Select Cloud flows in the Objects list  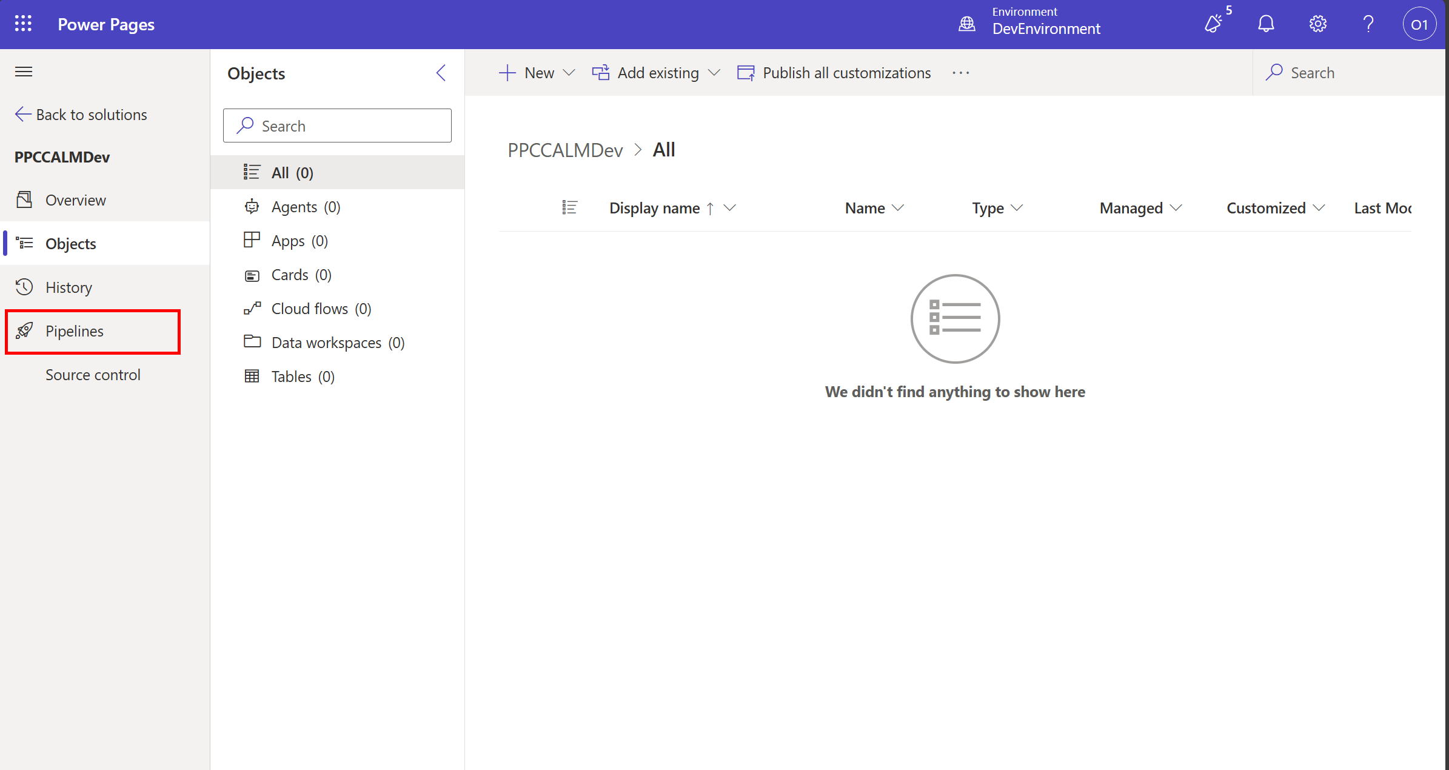point(310,308)
